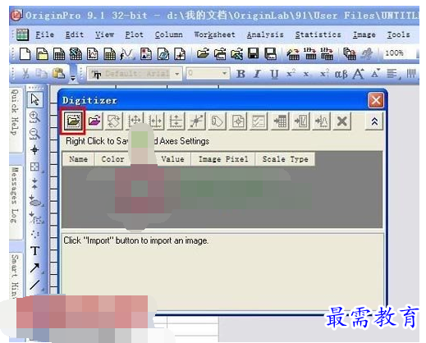Viewport: 426px width, 343px height.
Task: Open the Column menu
Action: [x=168, y=34]
